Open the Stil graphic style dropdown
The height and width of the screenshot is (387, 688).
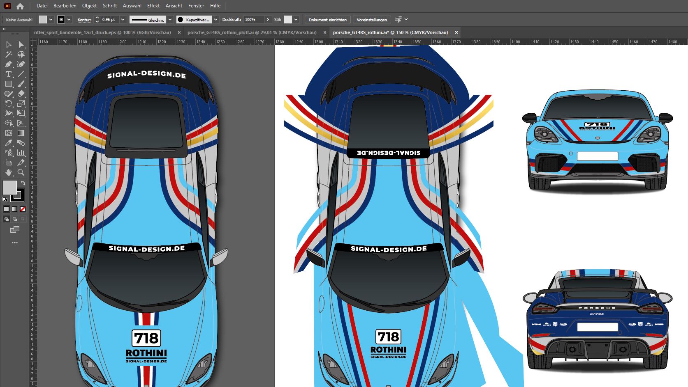296,19
